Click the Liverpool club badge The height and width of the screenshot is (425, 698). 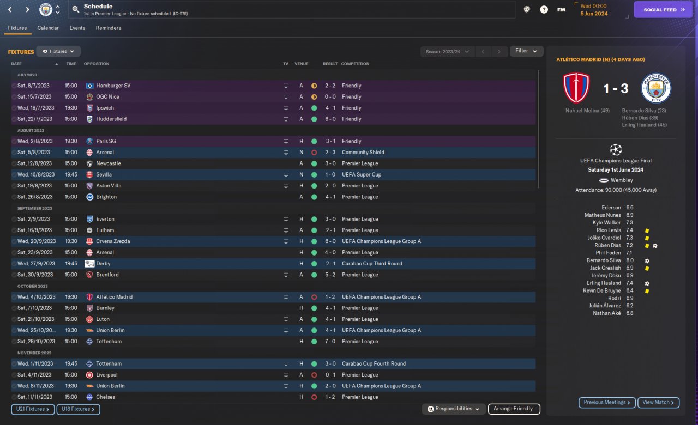coord(90,375)
